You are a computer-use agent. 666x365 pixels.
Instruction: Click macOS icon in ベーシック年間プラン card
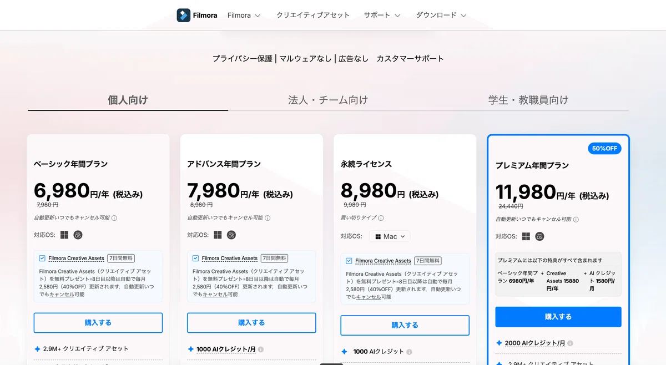[x=78, y=235]
